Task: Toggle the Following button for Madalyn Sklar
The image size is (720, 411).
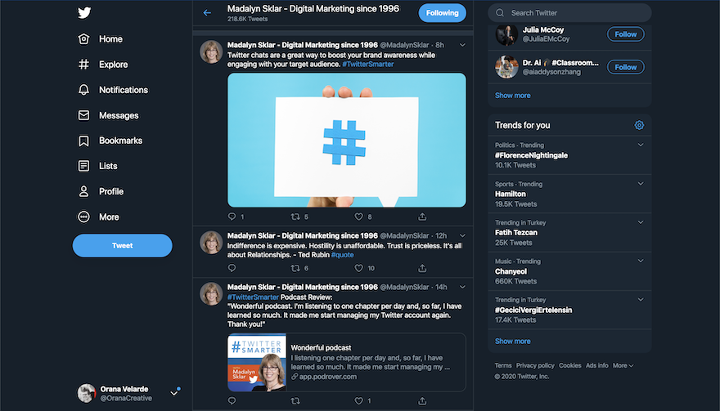Action: (x=442, y=13)
